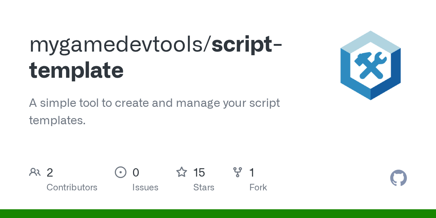
Task: Click the star count 15
Action: 199,173
